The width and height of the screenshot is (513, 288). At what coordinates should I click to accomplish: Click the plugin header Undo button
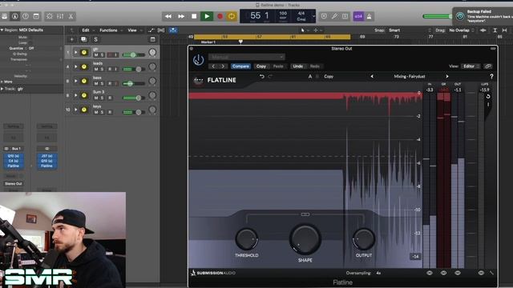coord(297,66)
